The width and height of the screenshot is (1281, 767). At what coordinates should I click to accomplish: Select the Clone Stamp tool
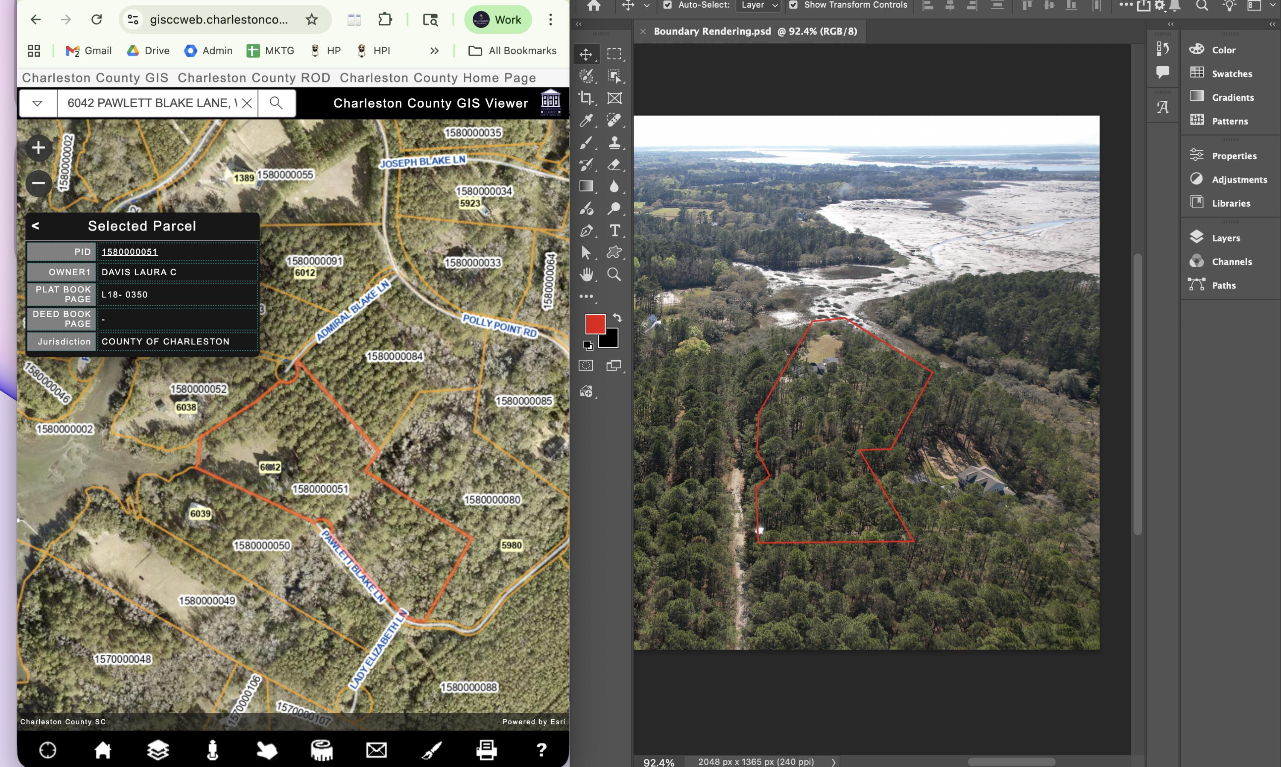[x=614, y=142]
